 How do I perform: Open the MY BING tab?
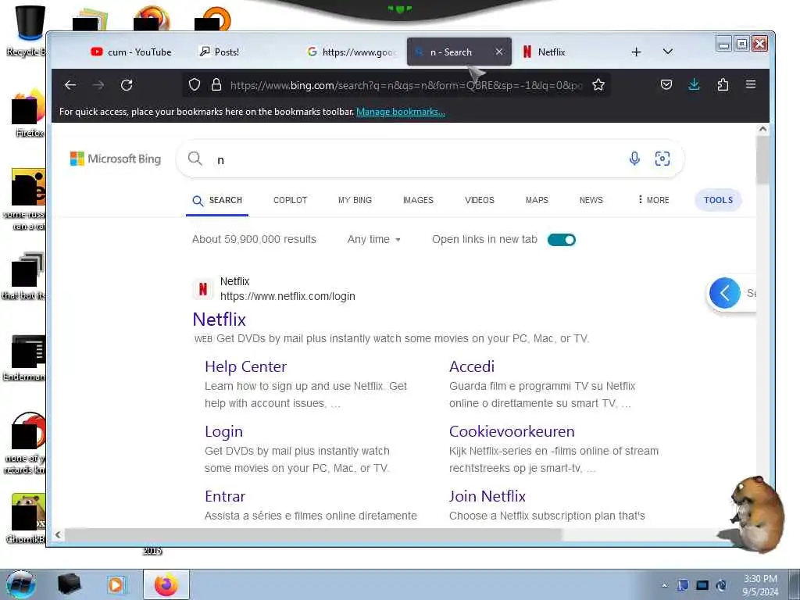355,200
